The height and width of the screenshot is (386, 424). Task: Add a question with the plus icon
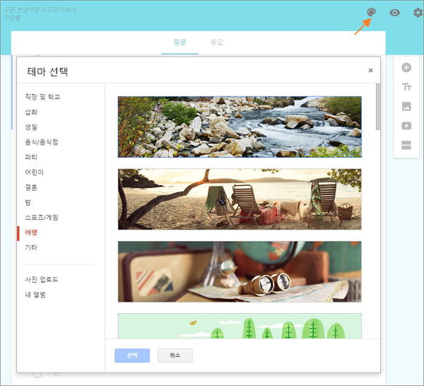coord(406,68)
